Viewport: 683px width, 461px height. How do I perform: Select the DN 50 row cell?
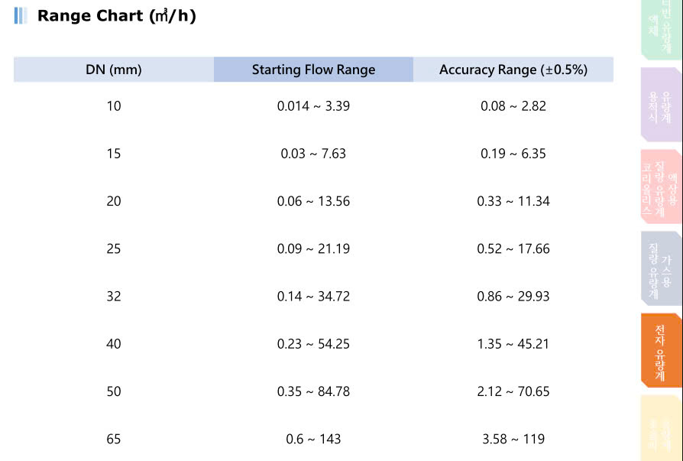point(114,391)
